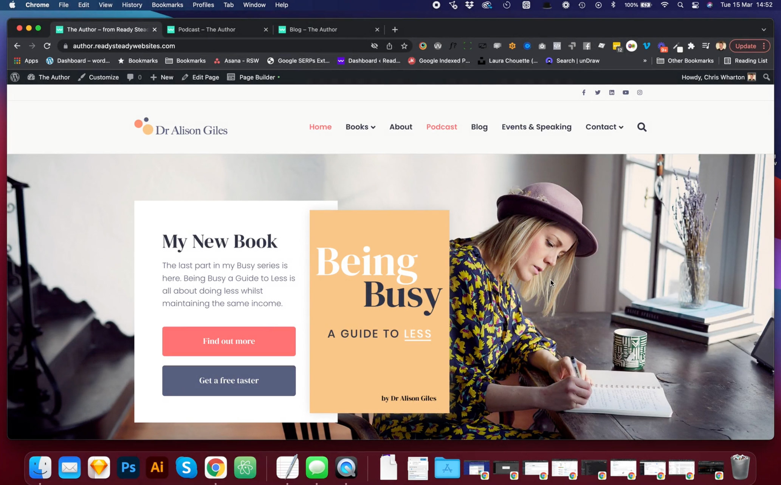This screenshot has height=485, width=781.
Task: Click the site search magnifier icon
Action: click(642, 127)
